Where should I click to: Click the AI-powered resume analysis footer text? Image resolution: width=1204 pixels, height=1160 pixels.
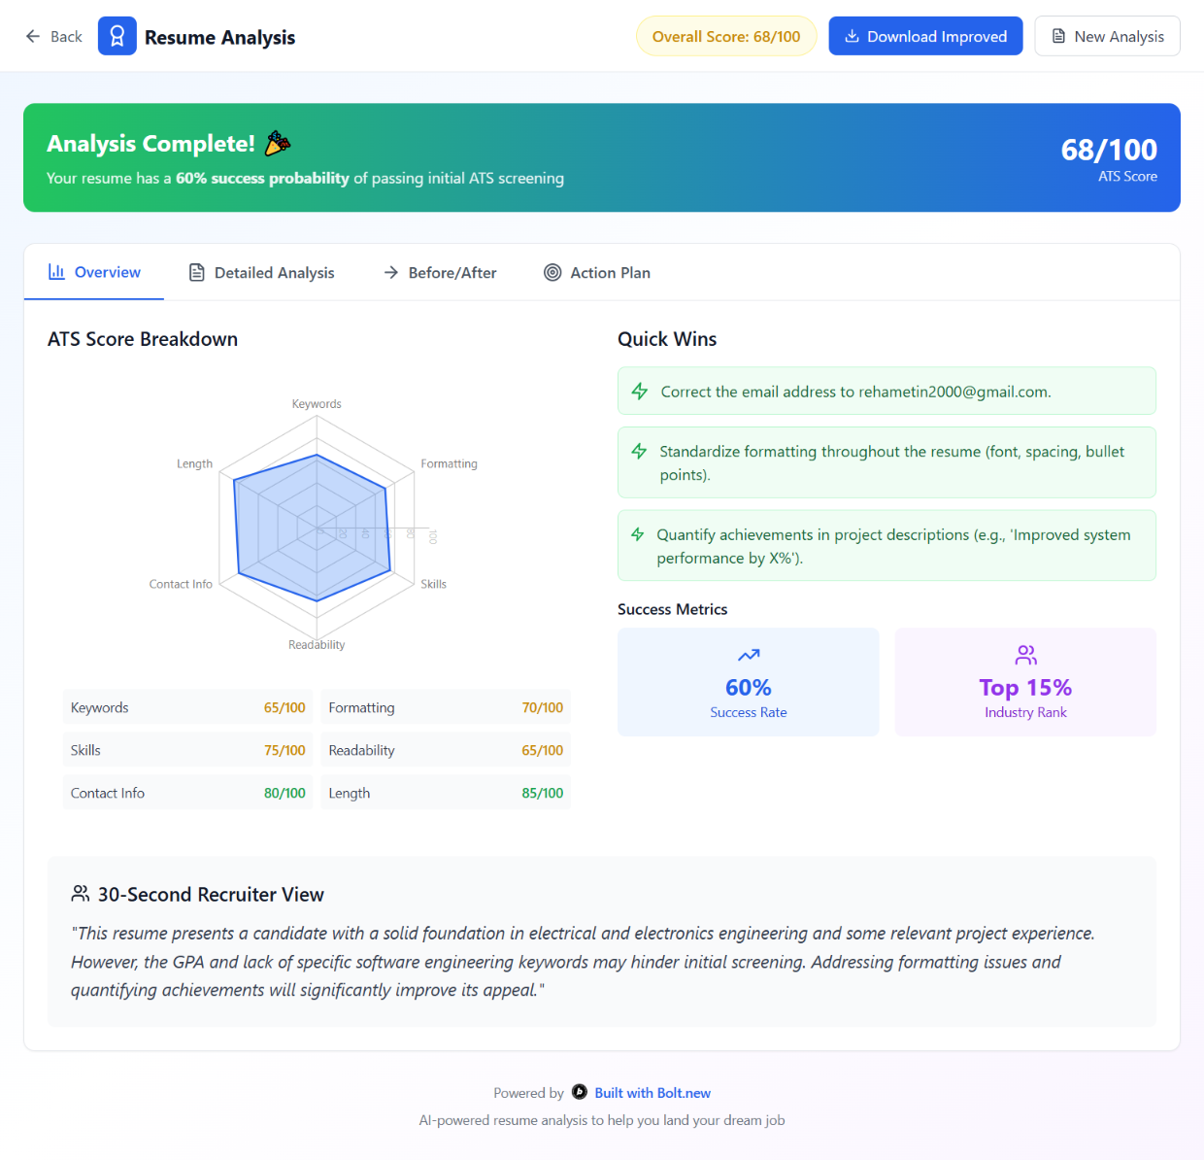click(x=602, y=1120)
